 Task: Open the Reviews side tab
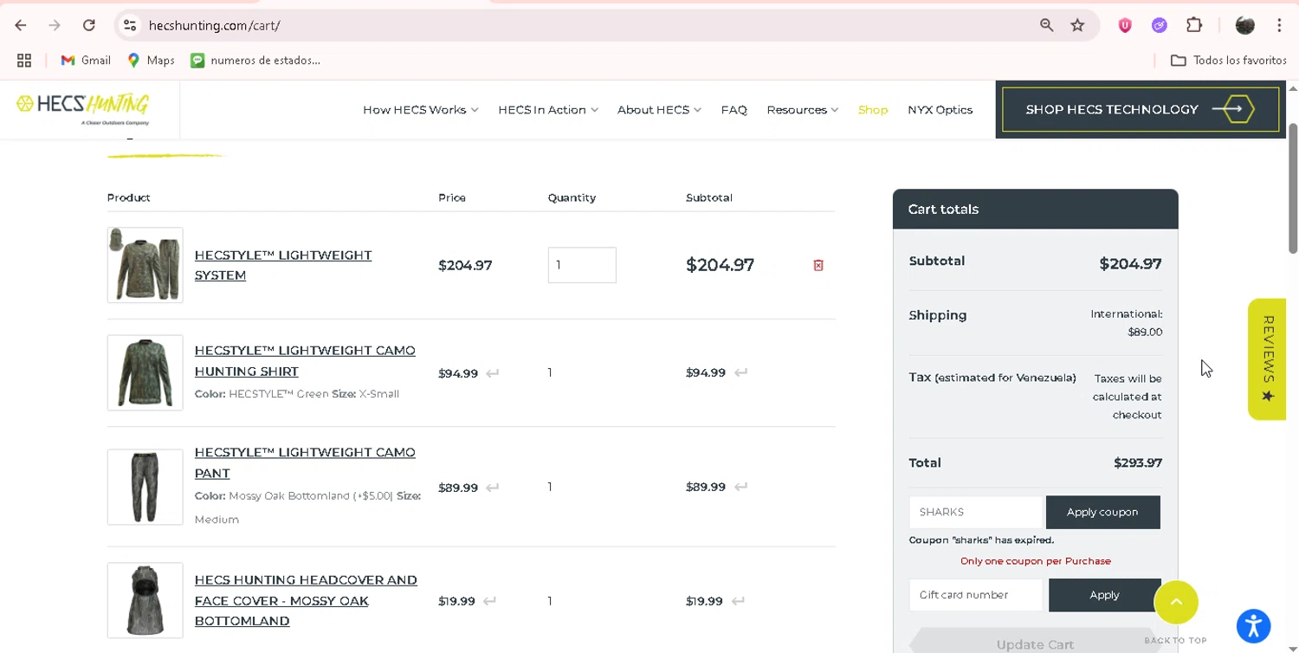pyautogui.click(x=1267, y=359)
